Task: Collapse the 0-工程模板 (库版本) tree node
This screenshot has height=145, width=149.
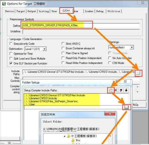Action: pos(65,136)
